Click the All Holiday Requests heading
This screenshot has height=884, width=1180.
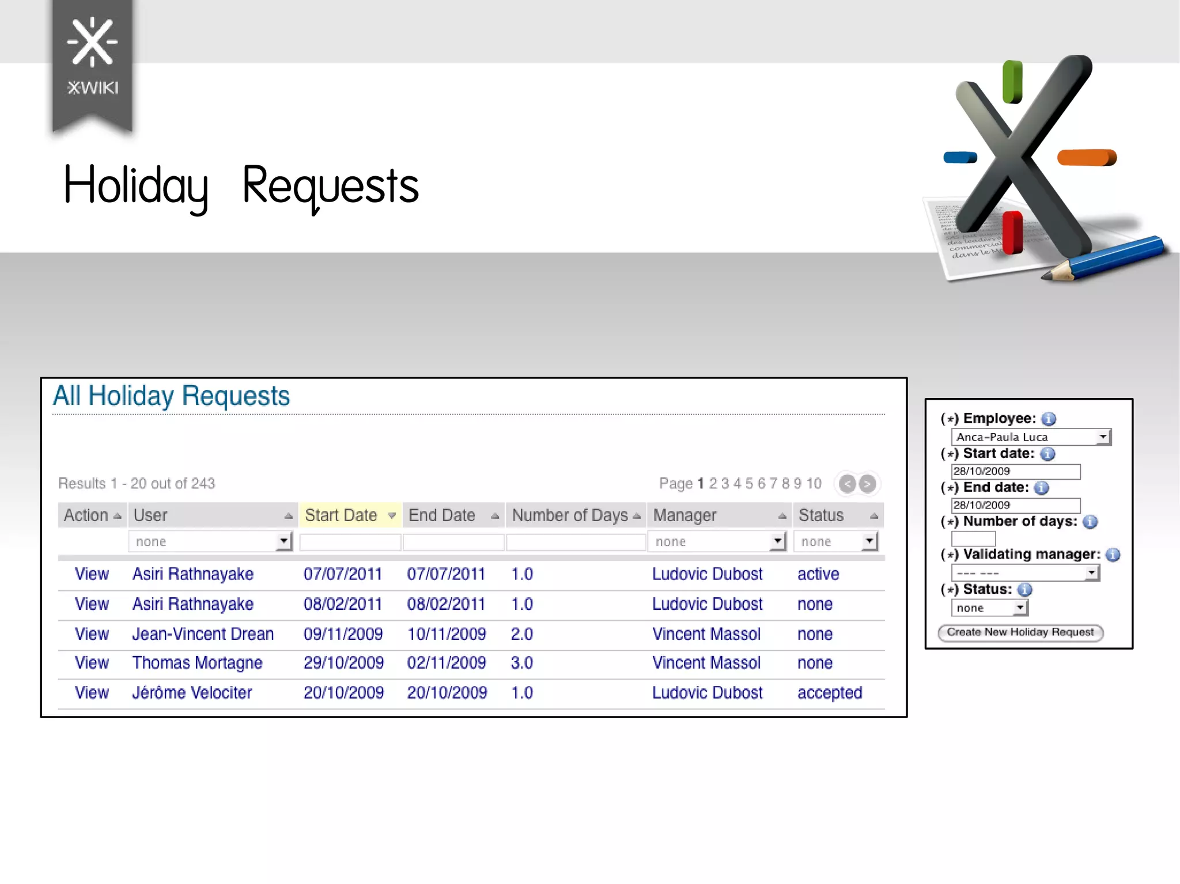[x=171, y=396]
